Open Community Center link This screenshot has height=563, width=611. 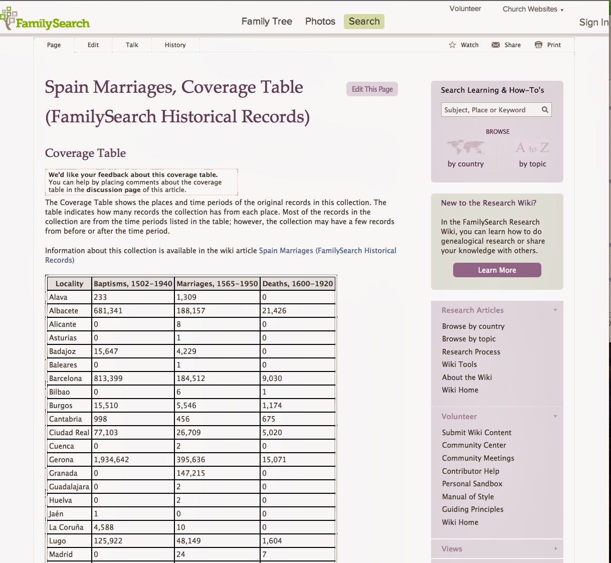click(474, 445)
